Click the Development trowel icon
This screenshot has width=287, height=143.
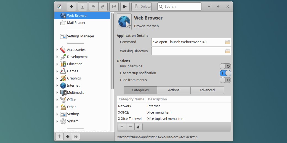click(x=63, y=57)
